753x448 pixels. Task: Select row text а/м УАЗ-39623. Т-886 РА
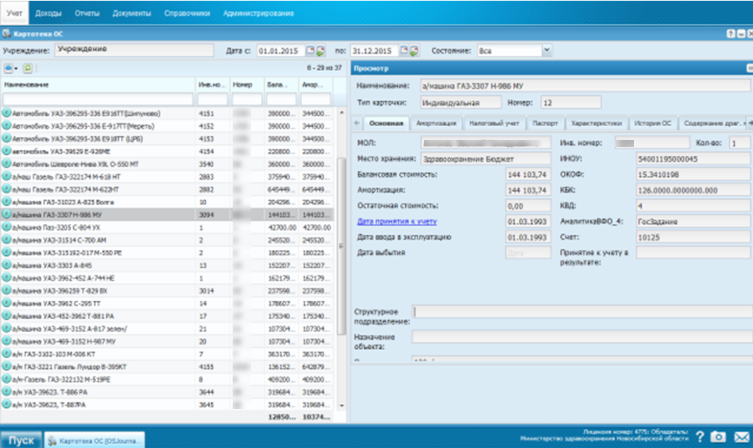point(49,392)
